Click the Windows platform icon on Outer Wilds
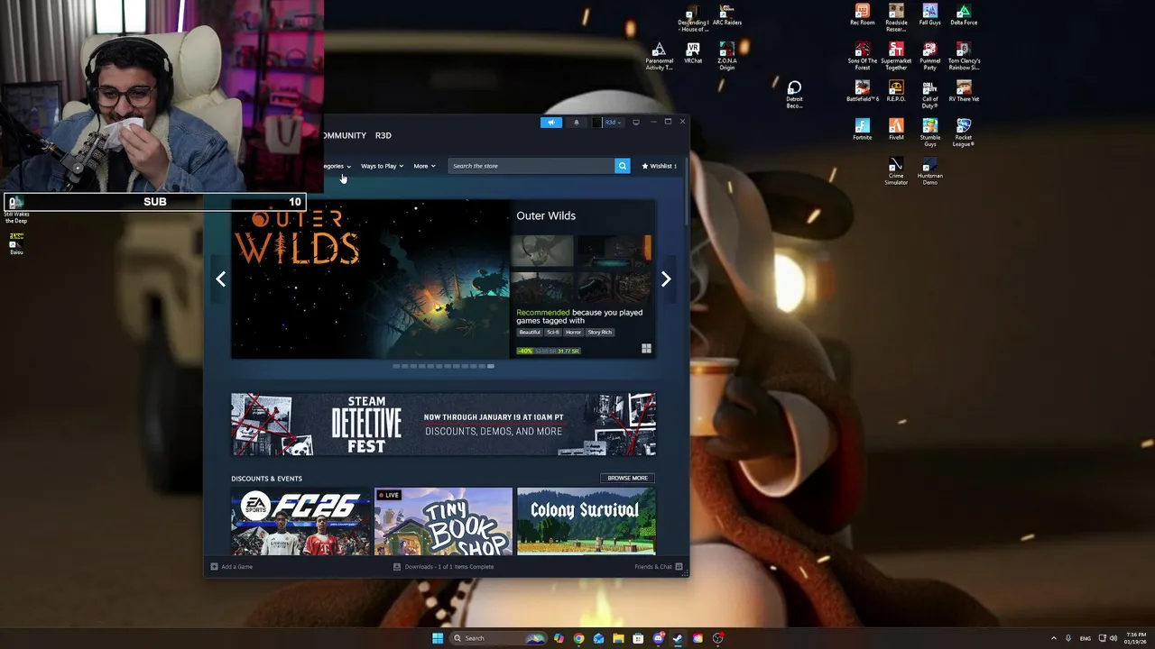The width and height of the screenshot is (1155, 649). click(646, 349)
